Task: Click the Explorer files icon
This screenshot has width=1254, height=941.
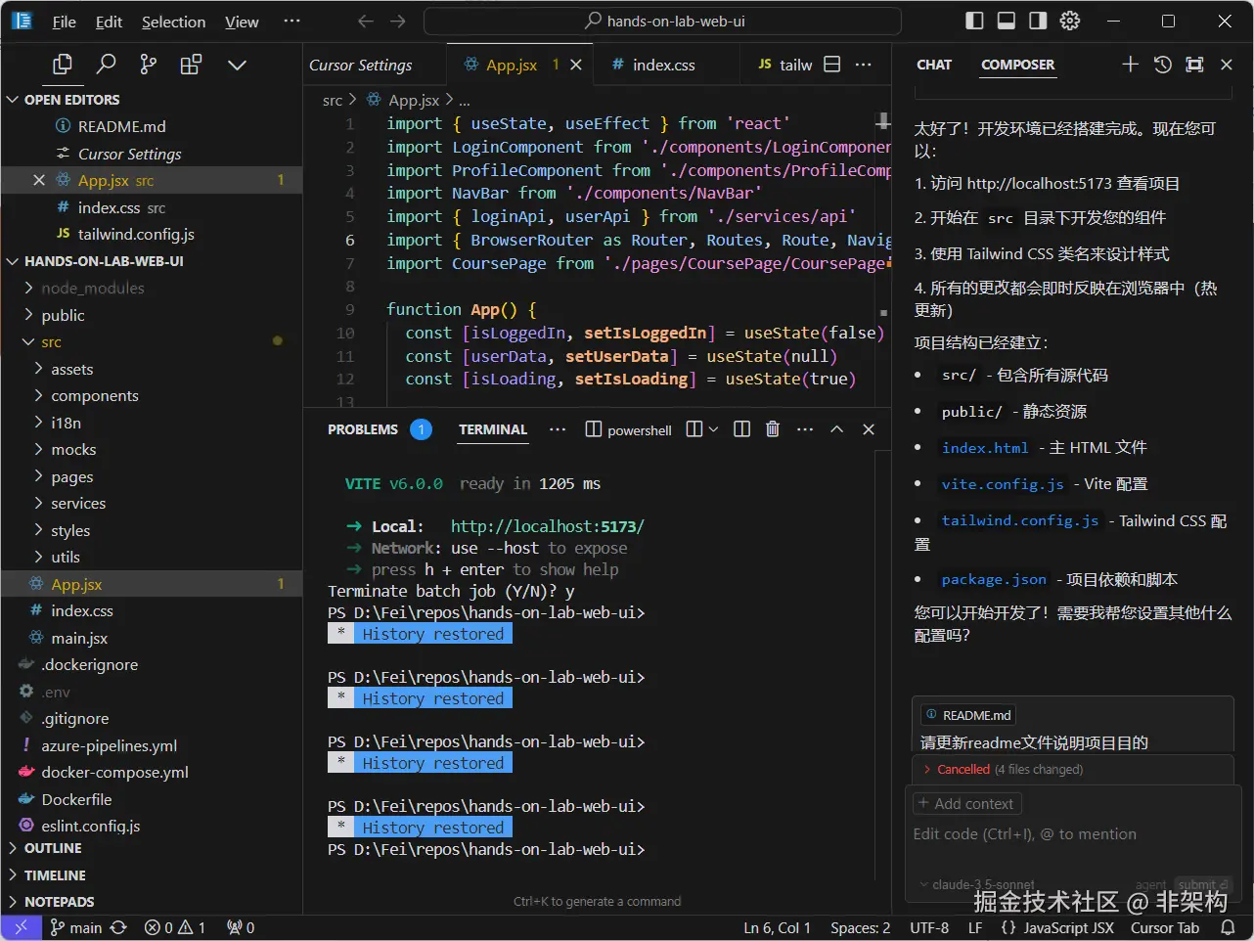Action: coord(63,65)
